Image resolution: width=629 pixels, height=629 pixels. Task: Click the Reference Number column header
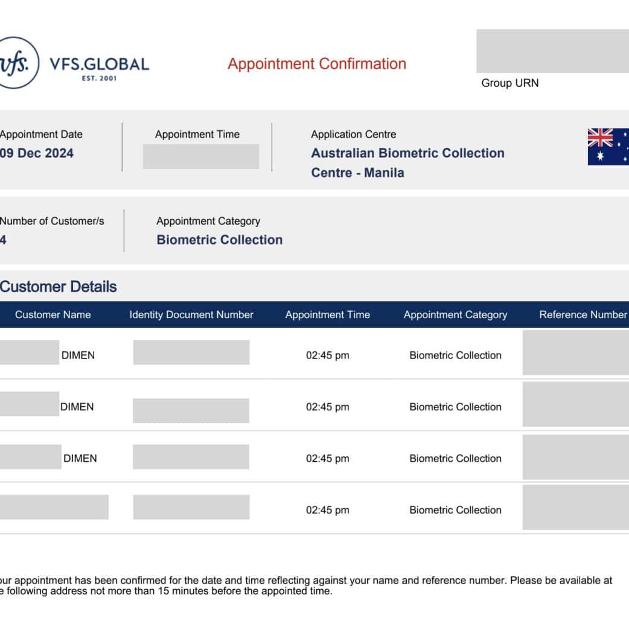point(583,314)
